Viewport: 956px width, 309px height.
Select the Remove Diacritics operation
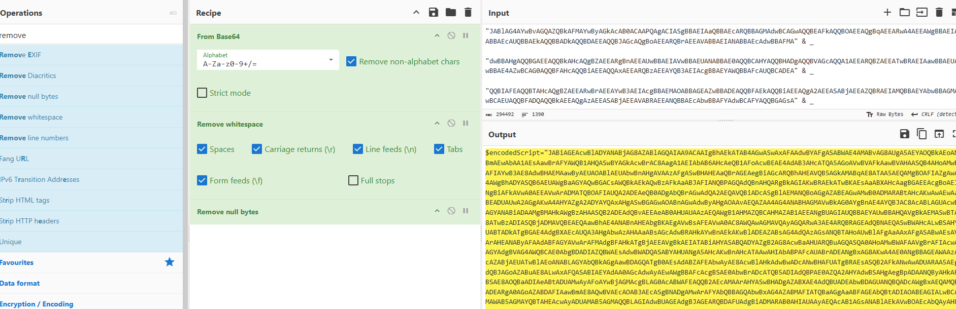tap(91, 75)
